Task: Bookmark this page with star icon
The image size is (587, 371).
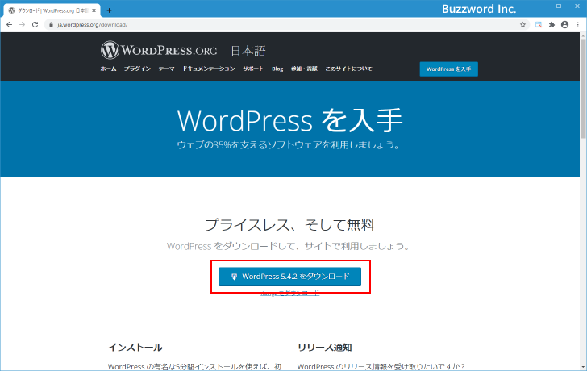Action: 522,25
